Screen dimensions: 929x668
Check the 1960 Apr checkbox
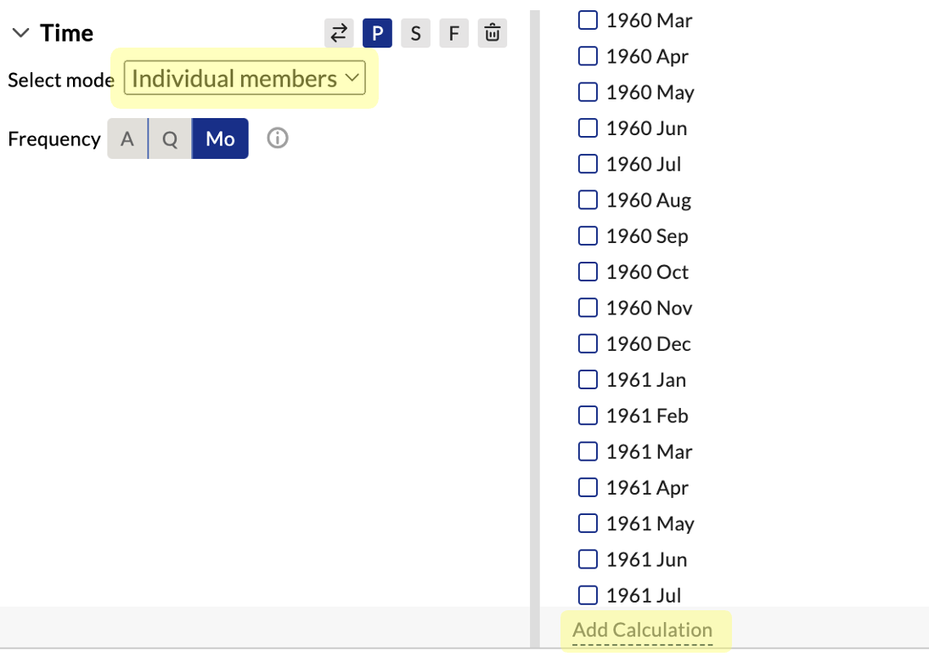click(x=588, y=56)
